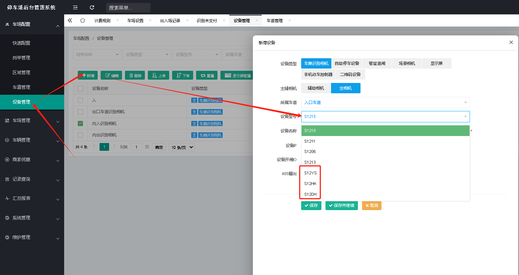Image resolution: width=519 pixels, height=275 pixels.
Task: Uncheck the 内入识别相机 row checkbox
Action: 80,123
